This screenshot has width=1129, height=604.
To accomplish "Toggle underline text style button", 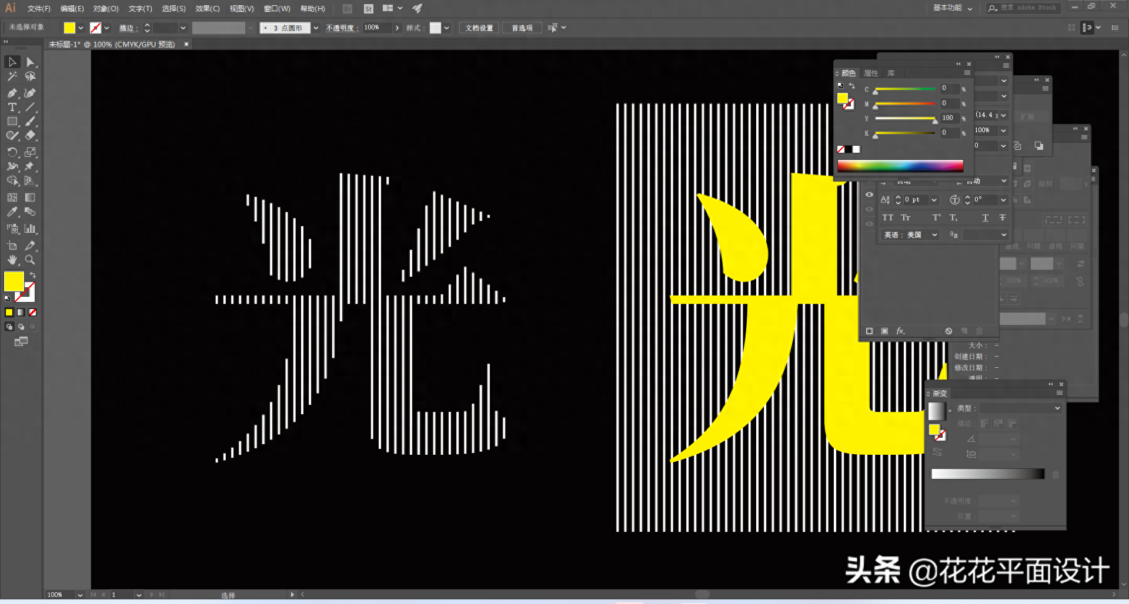I will [986, 218].
